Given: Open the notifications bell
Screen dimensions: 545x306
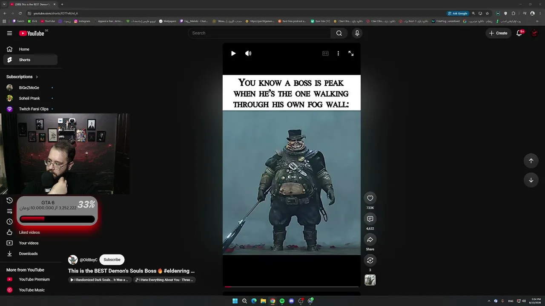Looking at the screenshot, I should coord(519,33).
